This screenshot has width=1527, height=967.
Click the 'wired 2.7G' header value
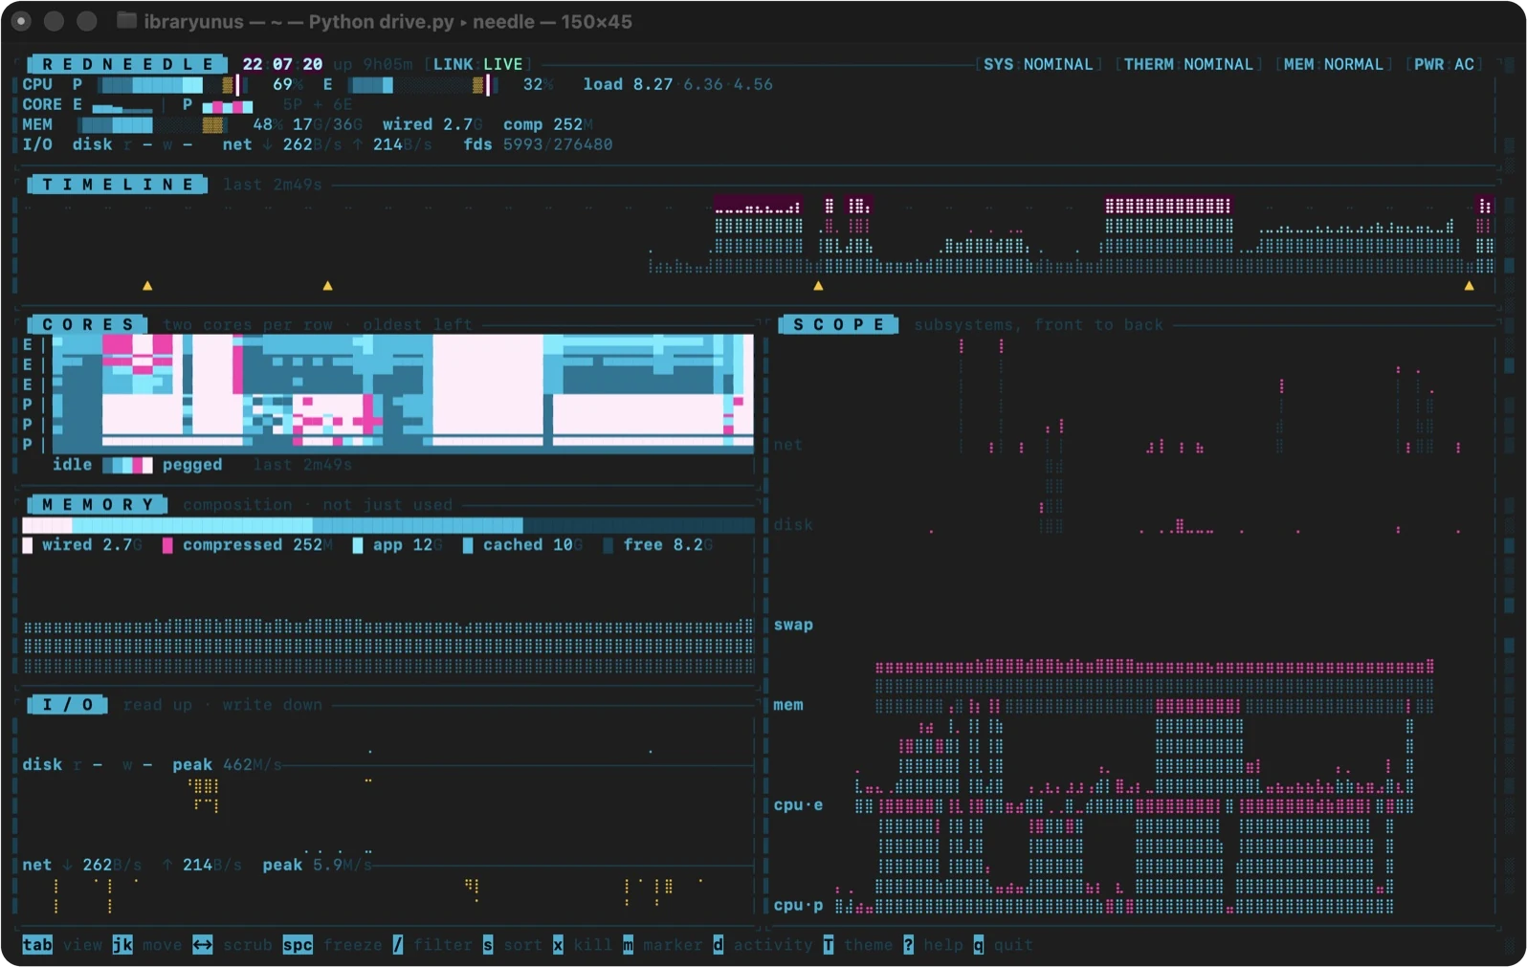(432, 124)
